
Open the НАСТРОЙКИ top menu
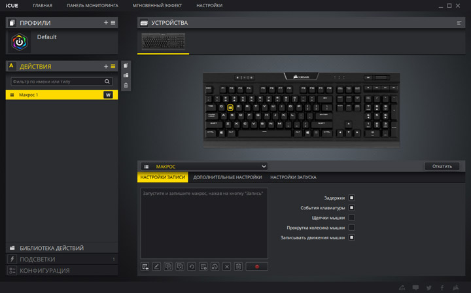(x=209, y=5)
